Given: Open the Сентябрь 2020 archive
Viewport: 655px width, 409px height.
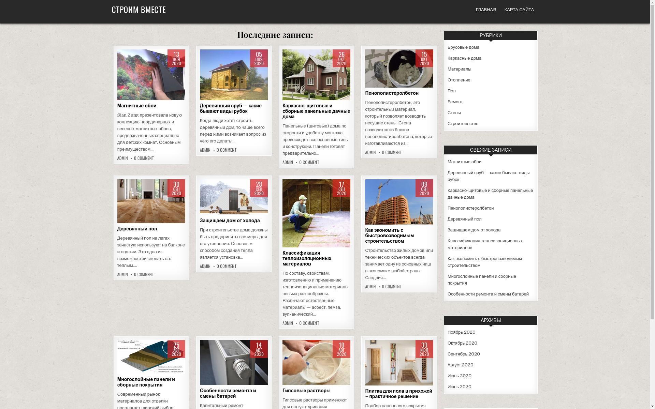Looking at the screenshot, I should pyautogui.click(x=464, y=354).
